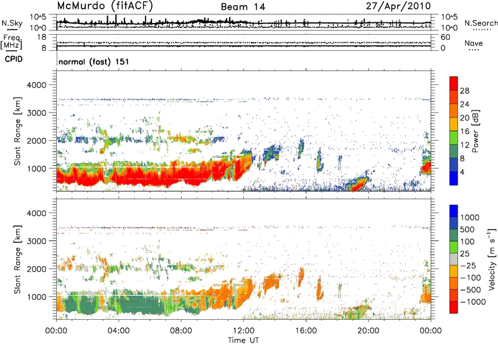Click the 60 tick on the Nave axis
This screenshot has width=498, height=344.
[x=445, y=37]
